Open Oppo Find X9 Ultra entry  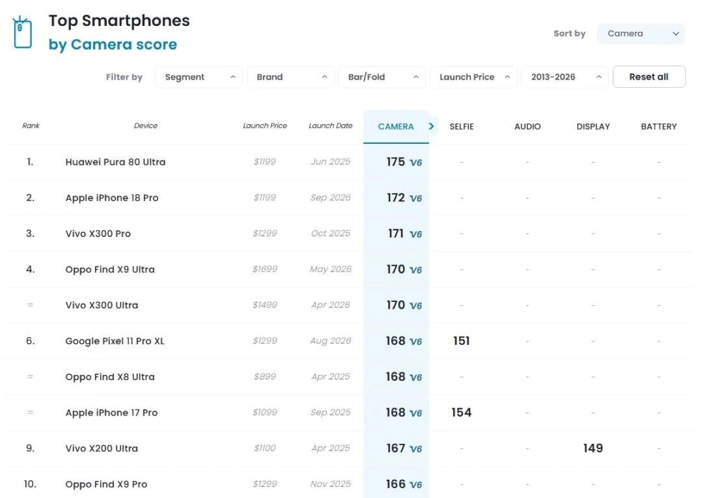(x=110, y=269)
